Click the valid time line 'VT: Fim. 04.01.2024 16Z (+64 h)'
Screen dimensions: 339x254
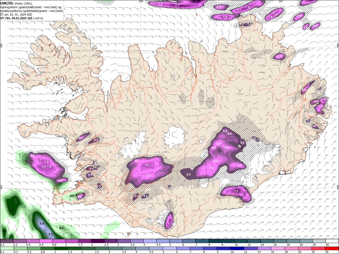[x=22, y=18]
